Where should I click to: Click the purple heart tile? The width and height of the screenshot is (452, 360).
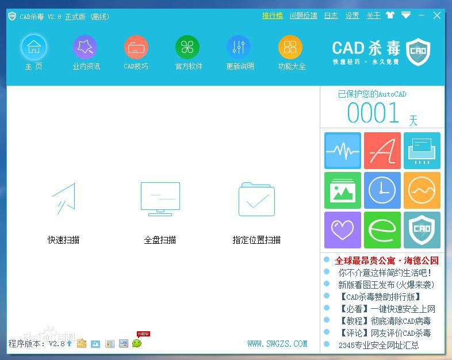(343, 230)
